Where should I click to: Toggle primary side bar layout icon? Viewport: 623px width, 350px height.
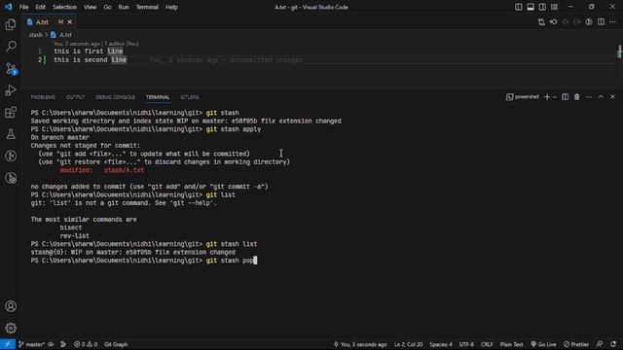[518, 7]
